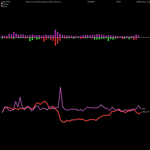The image size is (150, 150).
Task: Click the 'MunafaSutra(TM) charts for' text
Action: pyautogui.click(x=49, y=2)
